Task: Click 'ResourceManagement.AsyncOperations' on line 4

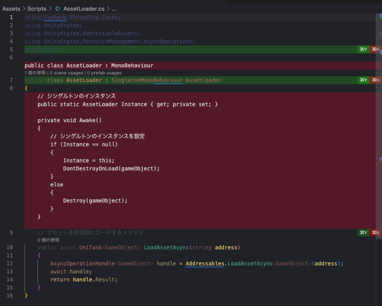Action: click(137, 41)
